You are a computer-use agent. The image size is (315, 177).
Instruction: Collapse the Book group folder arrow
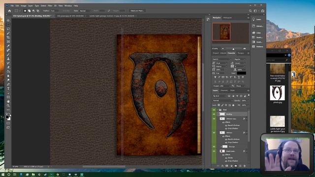[218, 110]
